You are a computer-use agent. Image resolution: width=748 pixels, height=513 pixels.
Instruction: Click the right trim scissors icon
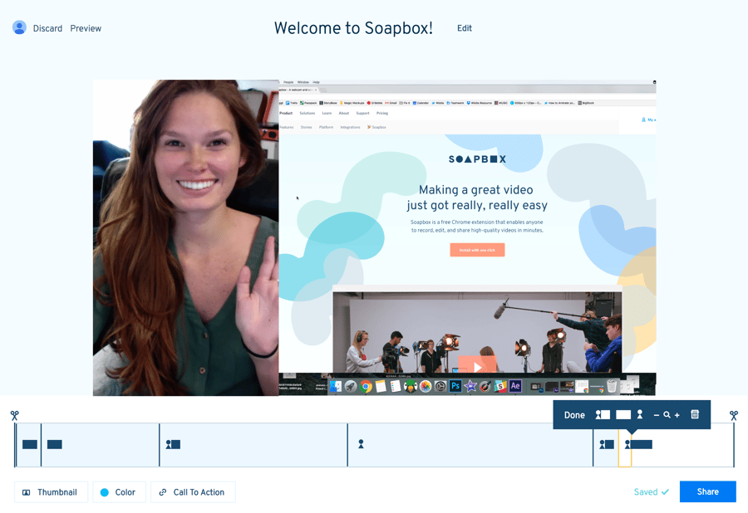point(734,415)
